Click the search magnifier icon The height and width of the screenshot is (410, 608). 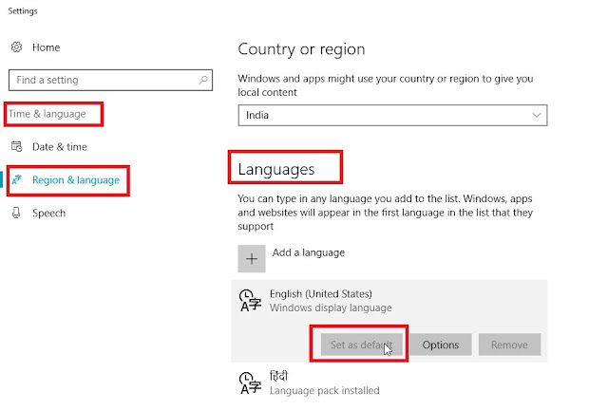pos(203,81)
